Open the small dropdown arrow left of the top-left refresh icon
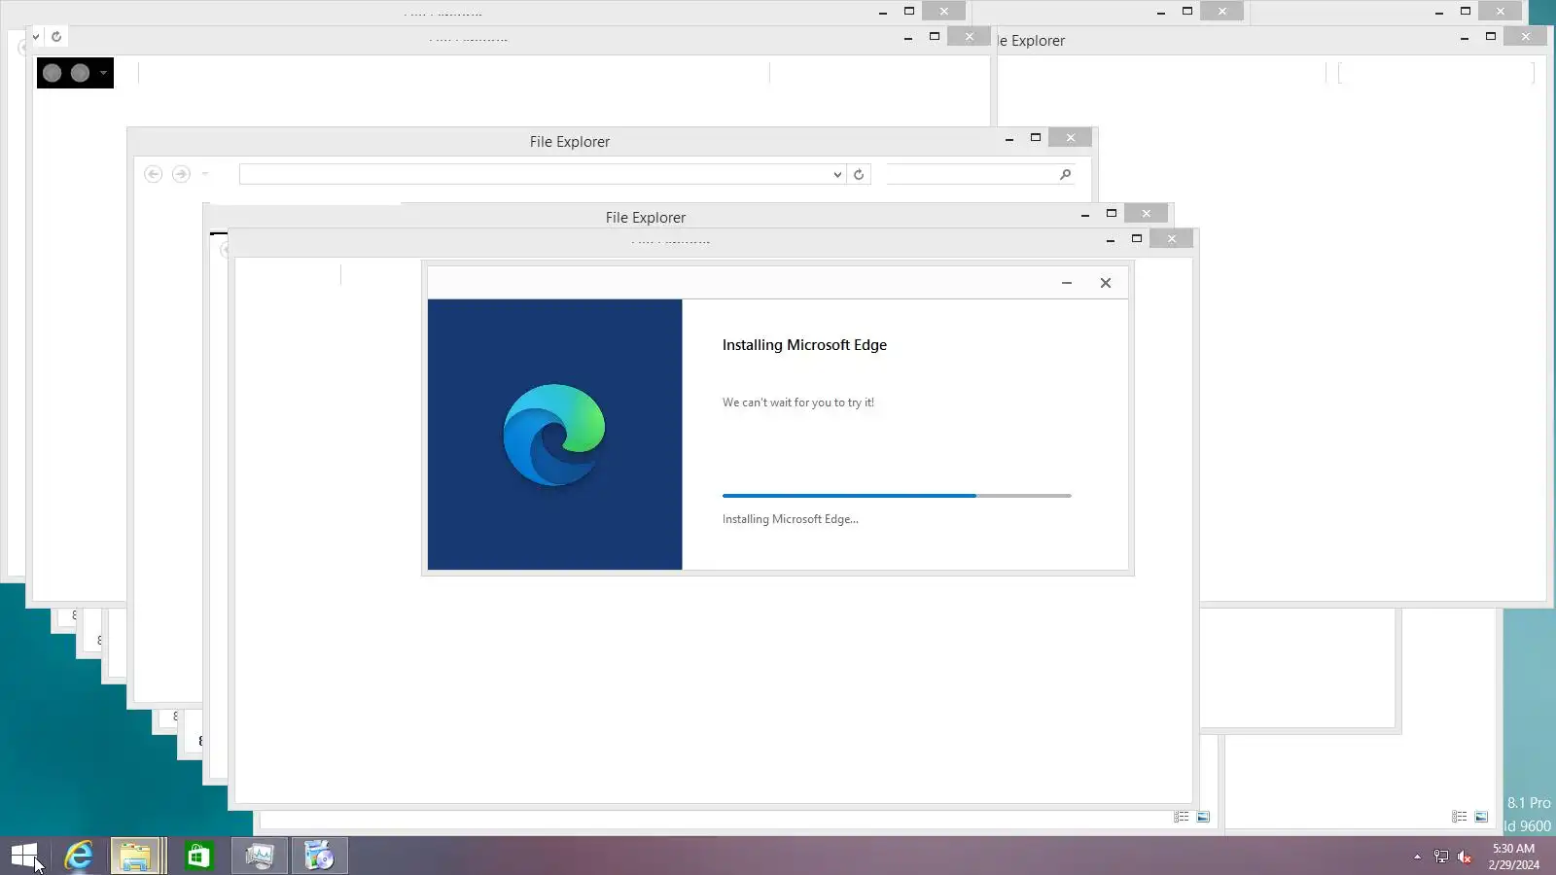This screenshot has height=875, width=1556. pyautogui.click(x=36, y=37)
